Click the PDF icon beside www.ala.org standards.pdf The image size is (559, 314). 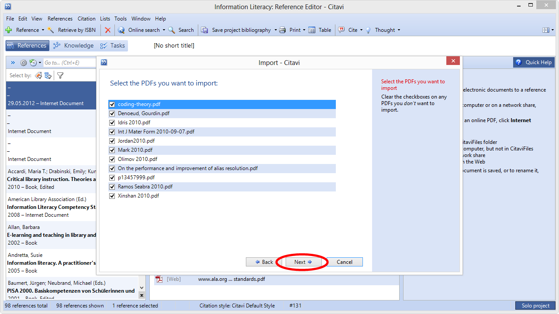(159, 279)
